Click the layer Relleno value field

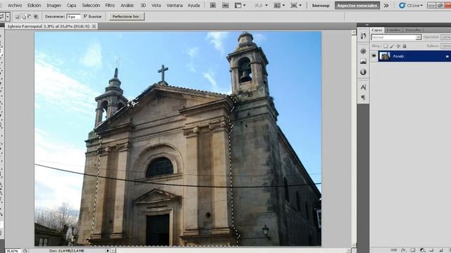(446, 46)
